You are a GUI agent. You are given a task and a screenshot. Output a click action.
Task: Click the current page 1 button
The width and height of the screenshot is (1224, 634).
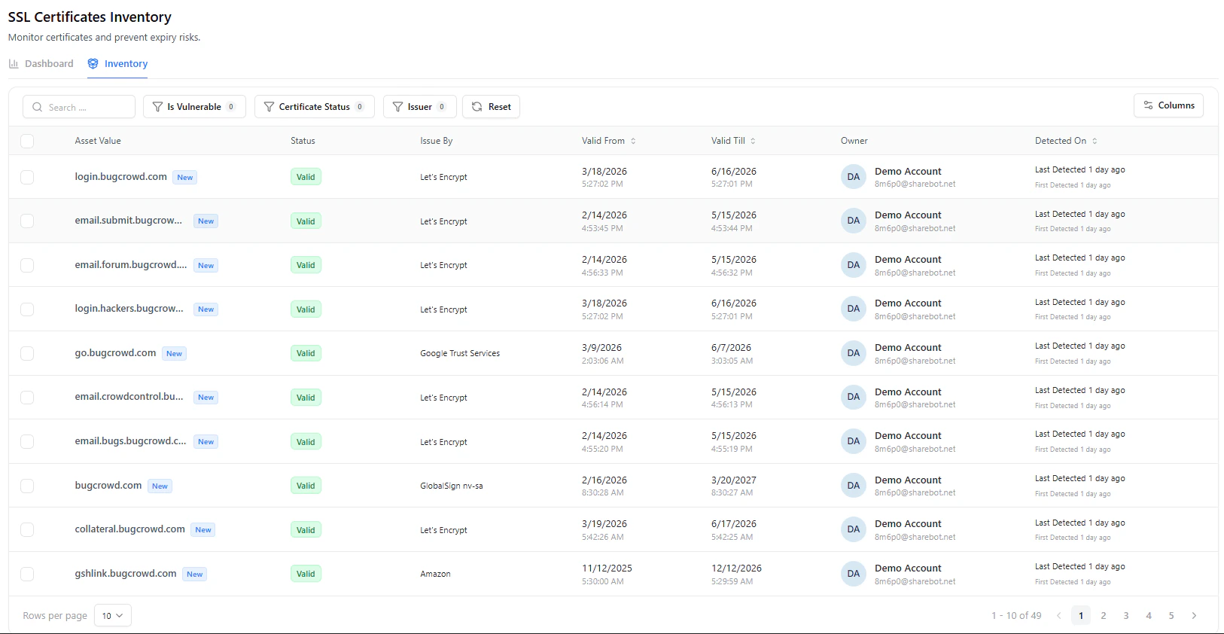click(x=1081, y=616)
